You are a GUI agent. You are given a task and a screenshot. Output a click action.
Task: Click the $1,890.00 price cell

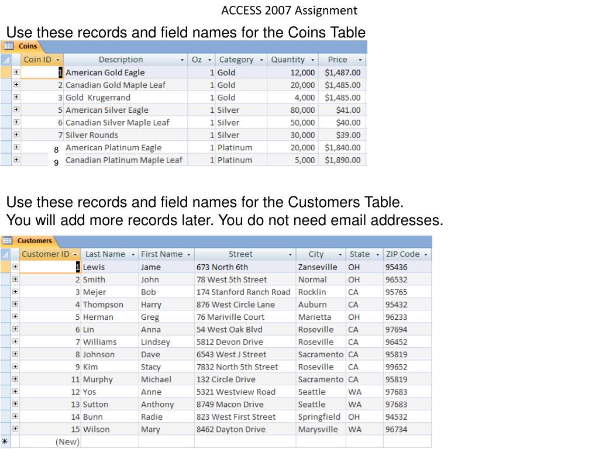click(x=342, y=160)
